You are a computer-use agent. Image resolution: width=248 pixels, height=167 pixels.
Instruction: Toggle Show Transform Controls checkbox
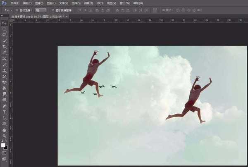[52, 10]
